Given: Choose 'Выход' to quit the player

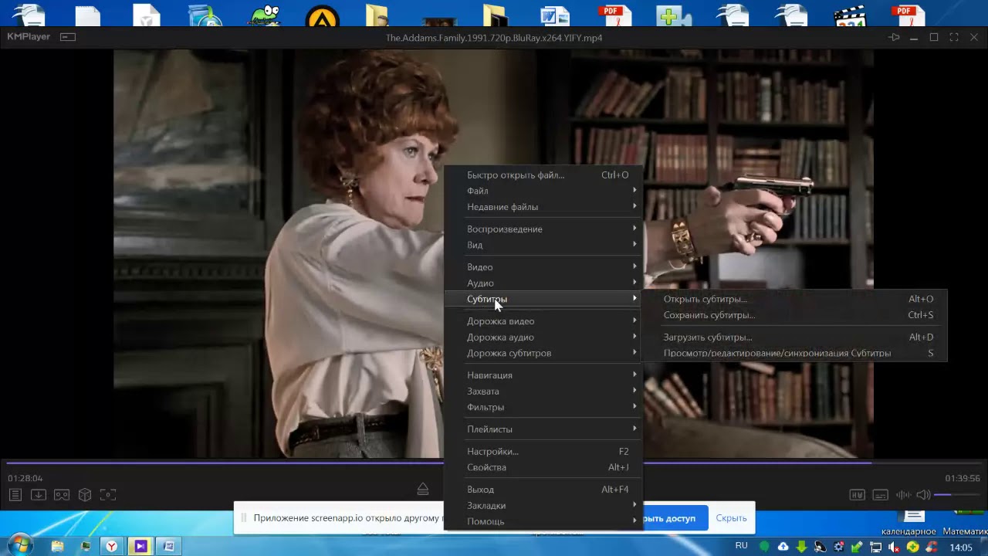Looking at the screenshot, I should click(x=543, y=490).
